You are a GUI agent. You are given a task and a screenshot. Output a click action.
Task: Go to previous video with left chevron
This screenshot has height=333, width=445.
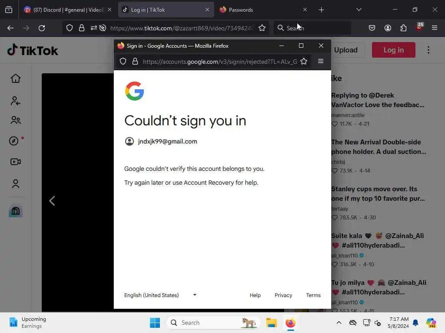(x=52, y=201)
